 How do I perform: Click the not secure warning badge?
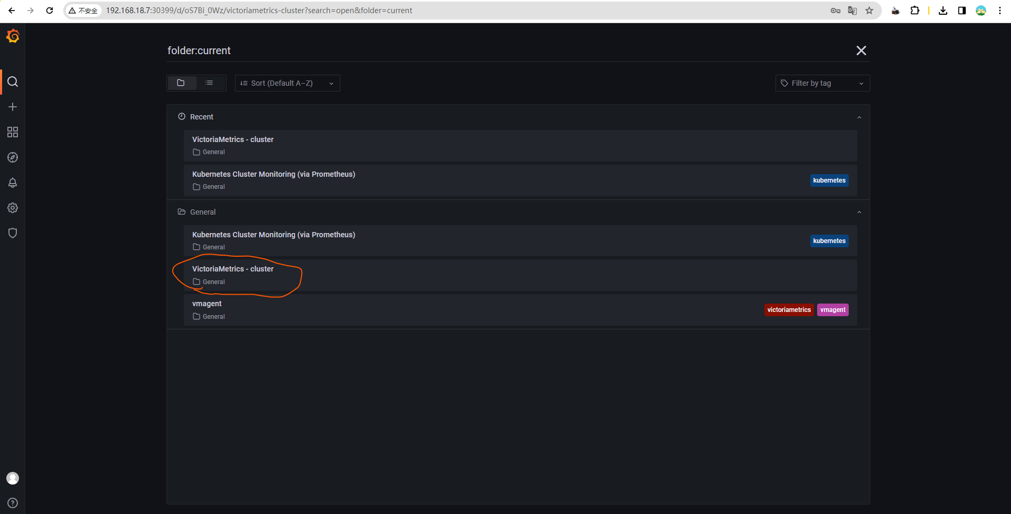tap(83, 11)
